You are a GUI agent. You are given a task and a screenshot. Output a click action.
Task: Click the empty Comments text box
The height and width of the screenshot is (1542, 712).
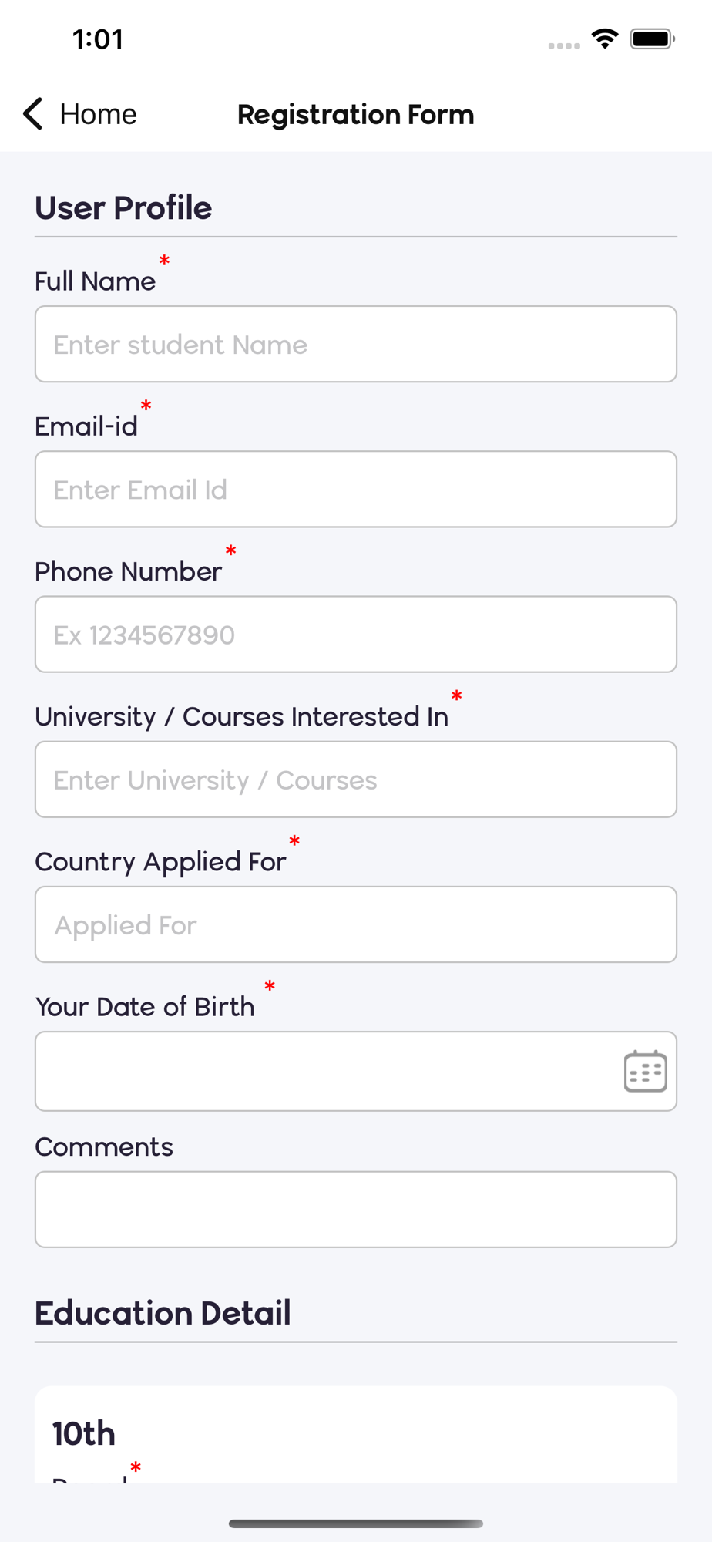click(x=356, y=1210)
